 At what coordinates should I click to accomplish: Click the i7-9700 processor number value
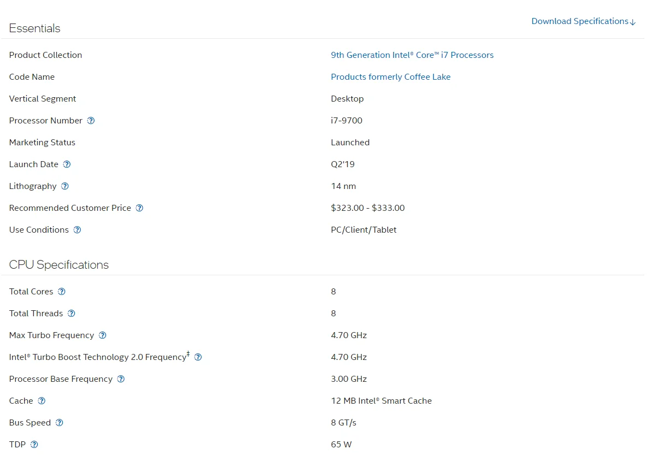click(346, 121)
